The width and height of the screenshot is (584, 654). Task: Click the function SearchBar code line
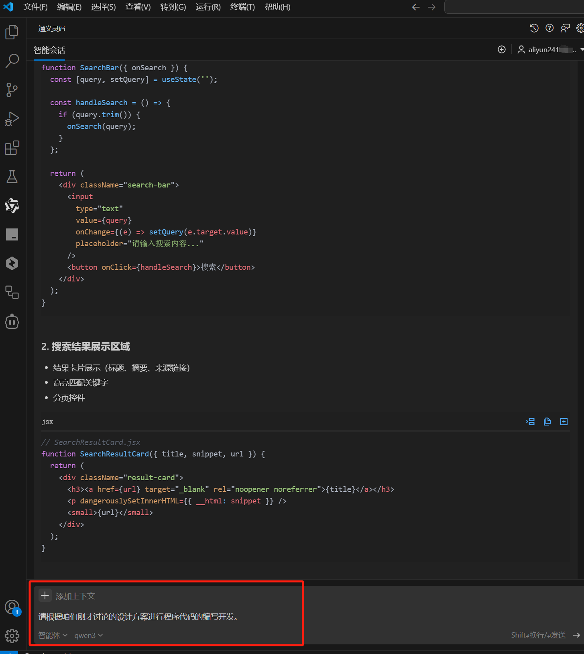coord(114,68)
